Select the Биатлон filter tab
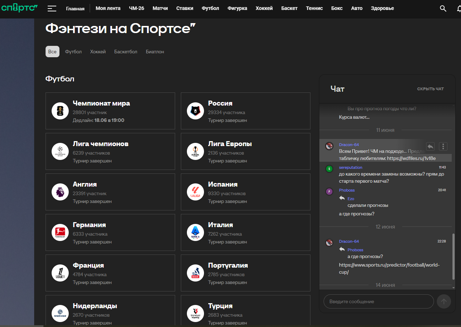The image size is (461, 327). [155, 52]
